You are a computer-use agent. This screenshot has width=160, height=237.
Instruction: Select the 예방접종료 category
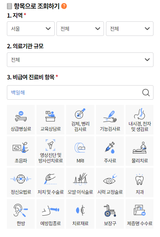tap(51, 214)
